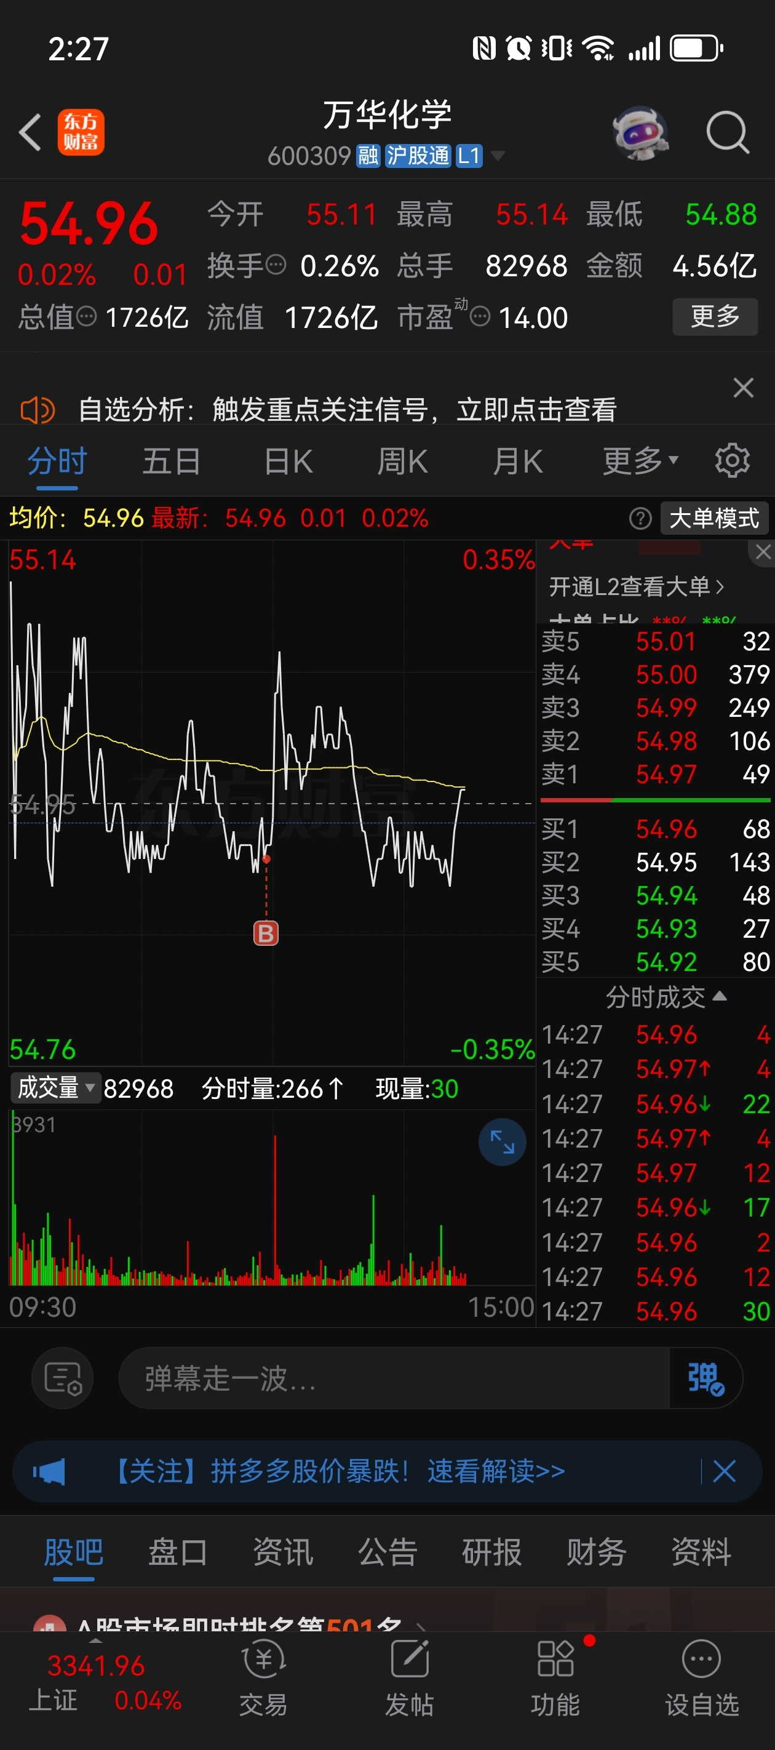Close the 大单 L2 promo panel
This screenshot has width=775, height=1750.
[x=762, y=551]
